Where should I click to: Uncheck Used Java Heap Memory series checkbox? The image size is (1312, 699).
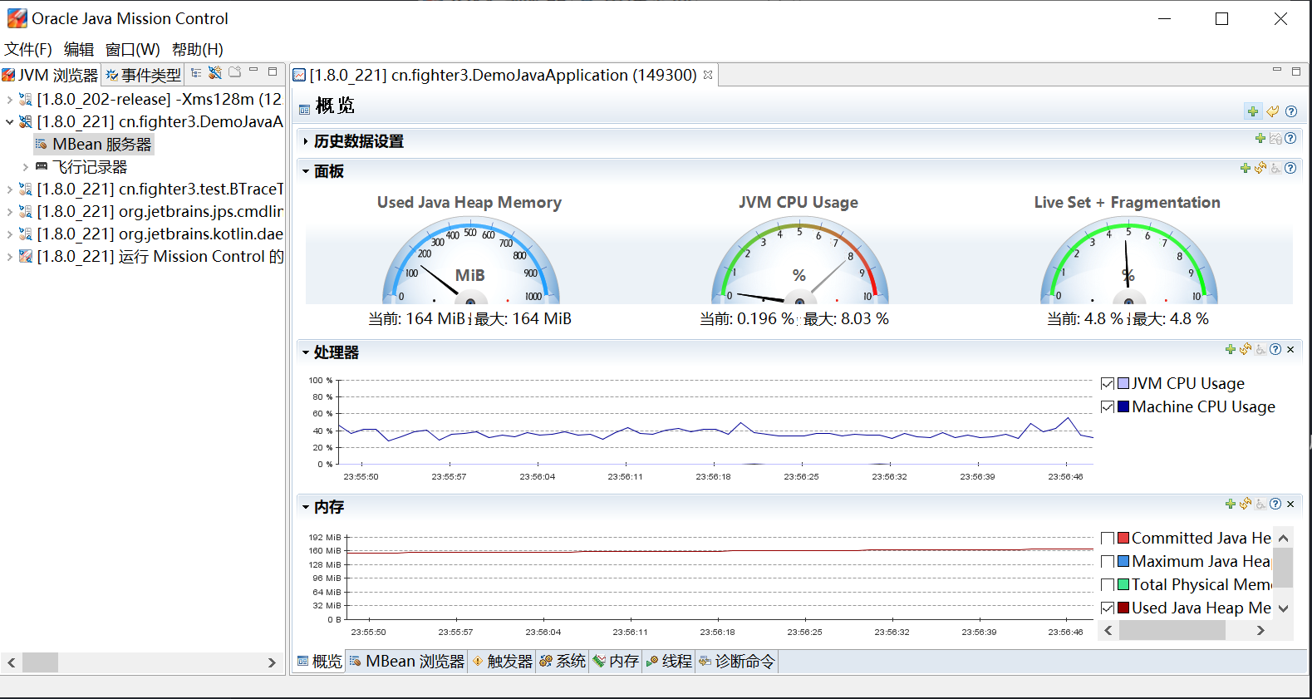point(1108,608)
